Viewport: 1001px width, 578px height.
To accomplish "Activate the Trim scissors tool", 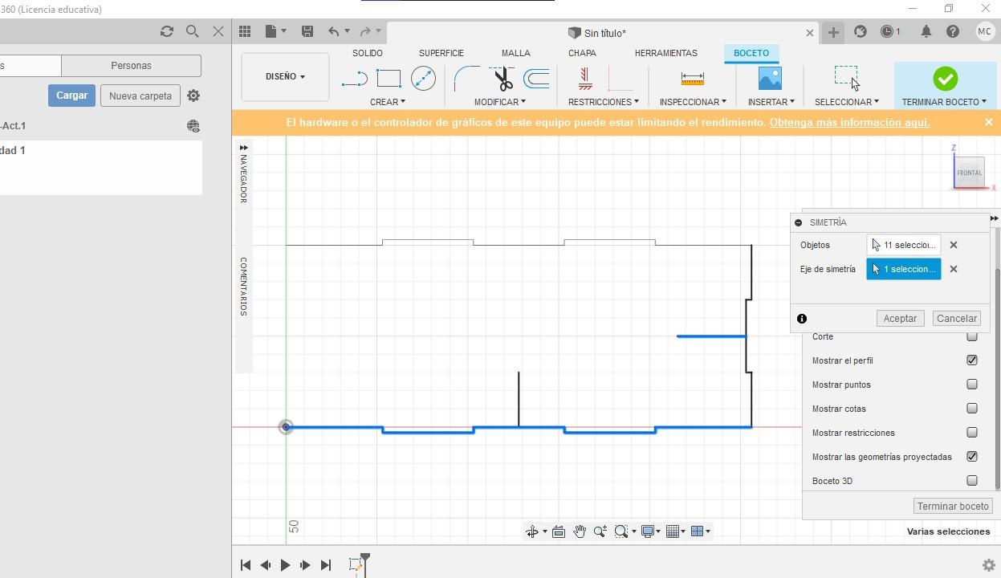I will [x=503, y=79].
